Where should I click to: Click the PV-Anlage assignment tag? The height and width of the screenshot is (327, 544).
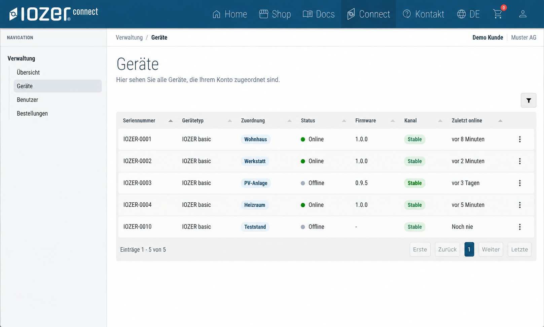point(256,183)
